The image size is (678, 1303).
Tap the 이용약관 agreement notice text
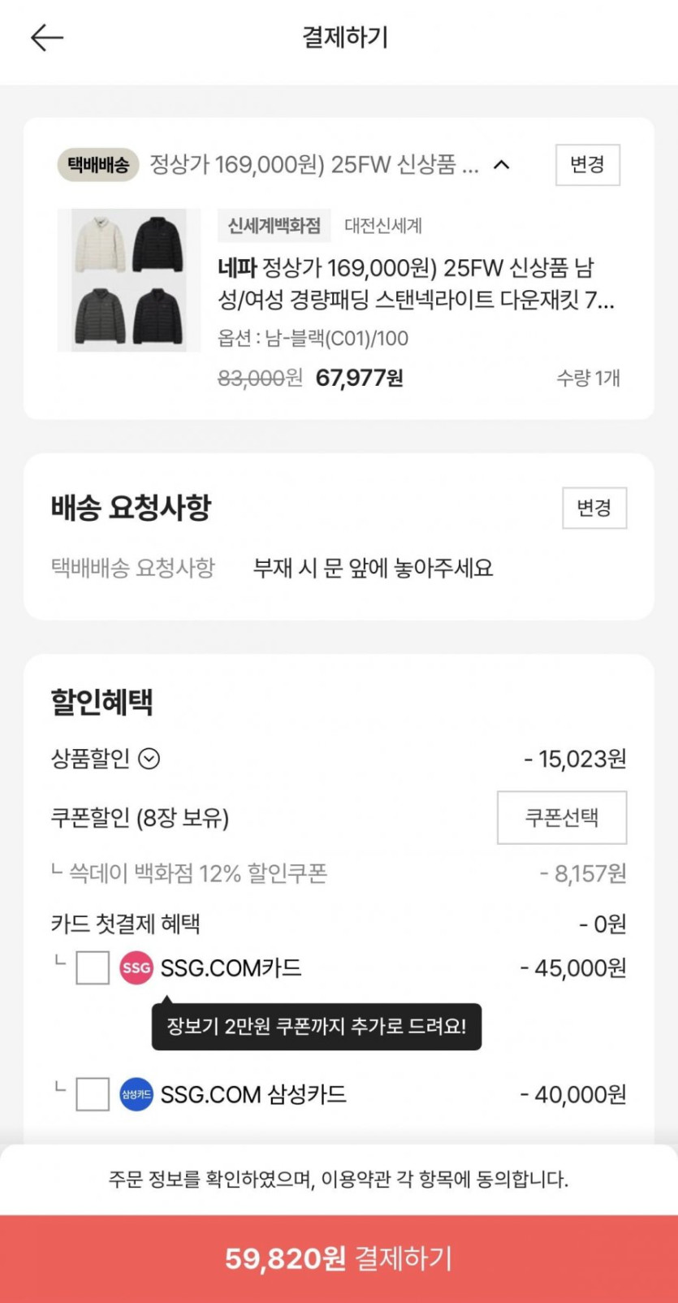(339, 1179)
